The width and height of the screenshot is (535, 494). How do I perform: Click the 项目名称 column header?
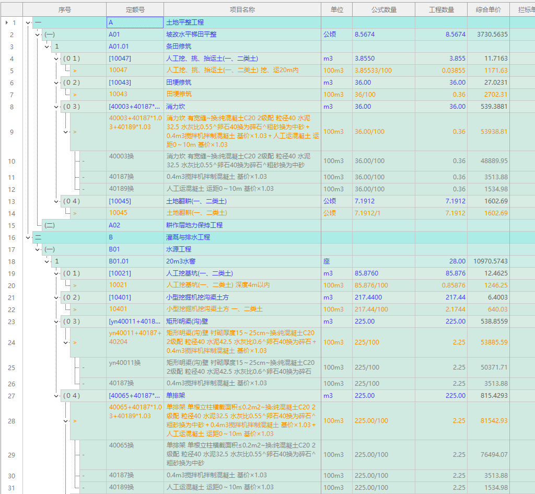(242, 9)
